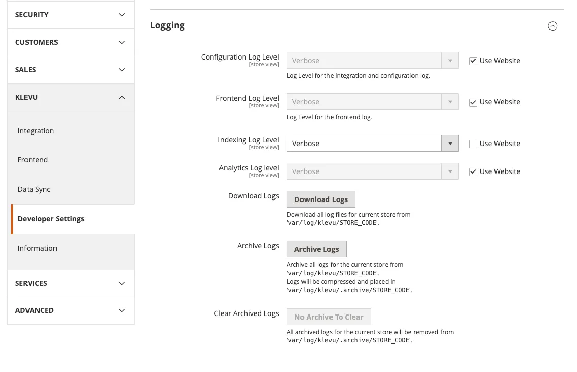Expand the ADVANCED section
This screenshot has height=372, width=577.
coord(71,310)
